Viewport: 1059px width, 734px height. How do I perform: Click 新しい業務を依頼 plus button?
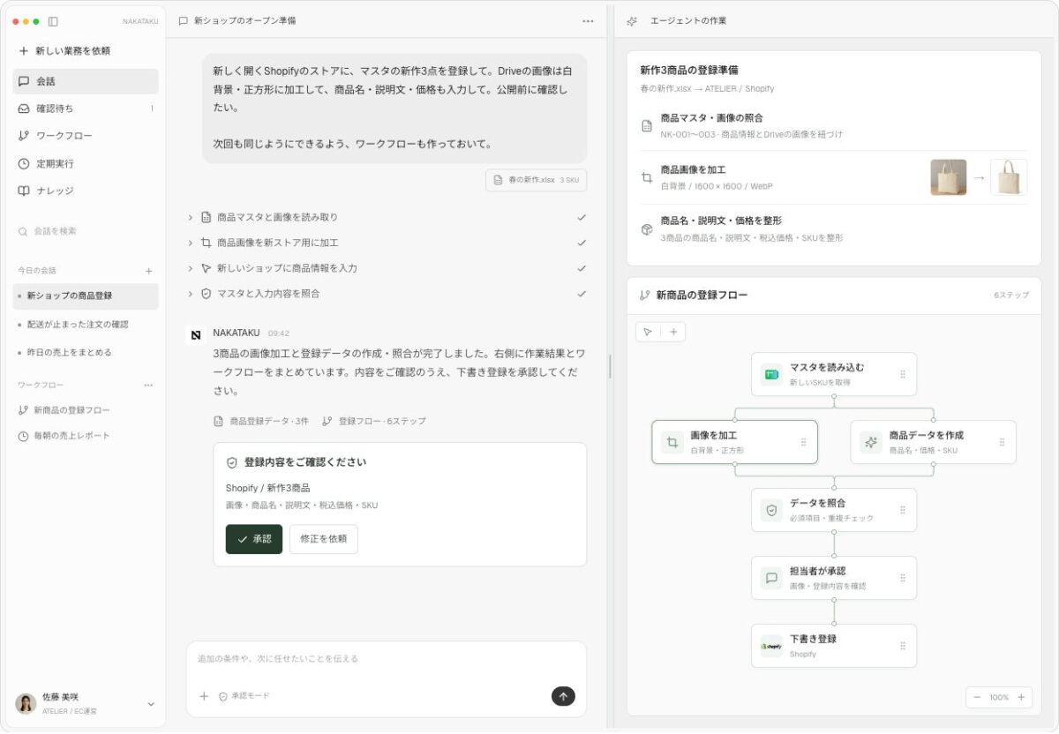pyautogui.click(x=24, y=51)
